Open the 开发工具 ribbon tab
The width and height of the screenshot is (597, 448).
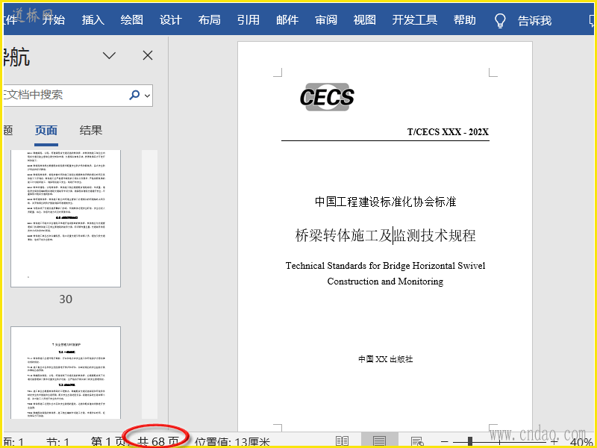coord(415,20)
